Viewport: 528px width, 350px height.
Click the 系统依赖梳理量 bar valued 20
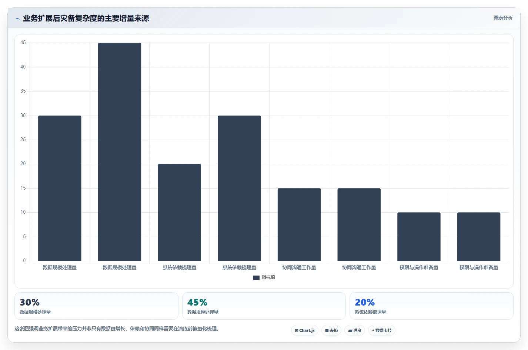(180, 212)
